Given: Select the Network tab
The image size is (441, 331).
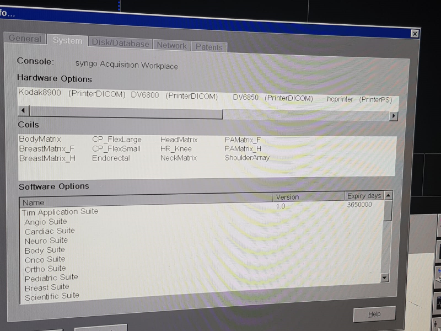Looking at the screenshot, I should pos(171,46).
